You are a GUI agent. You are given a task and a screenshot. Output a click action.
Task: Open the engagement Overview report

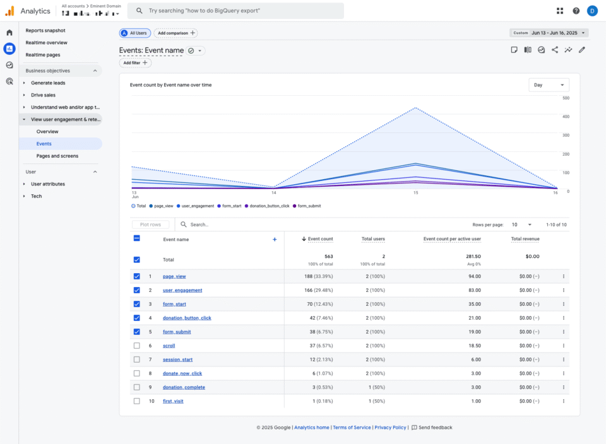click(x=47, y=132)
